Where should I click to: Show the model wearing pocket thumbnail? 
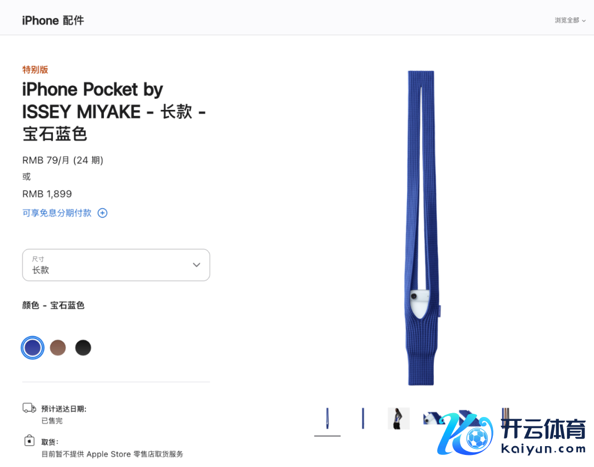click(399, 418)
